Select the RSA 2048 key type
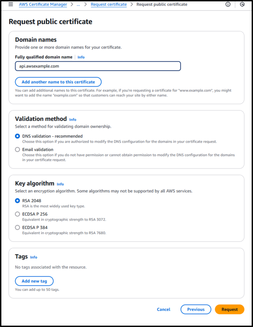The image size is (253, 327). (x=17, y=201)
